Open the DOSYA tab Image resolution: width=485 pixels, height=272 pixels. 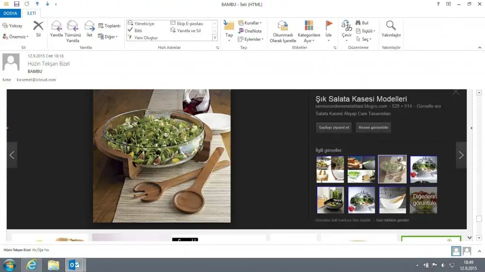tap(10, 13)
